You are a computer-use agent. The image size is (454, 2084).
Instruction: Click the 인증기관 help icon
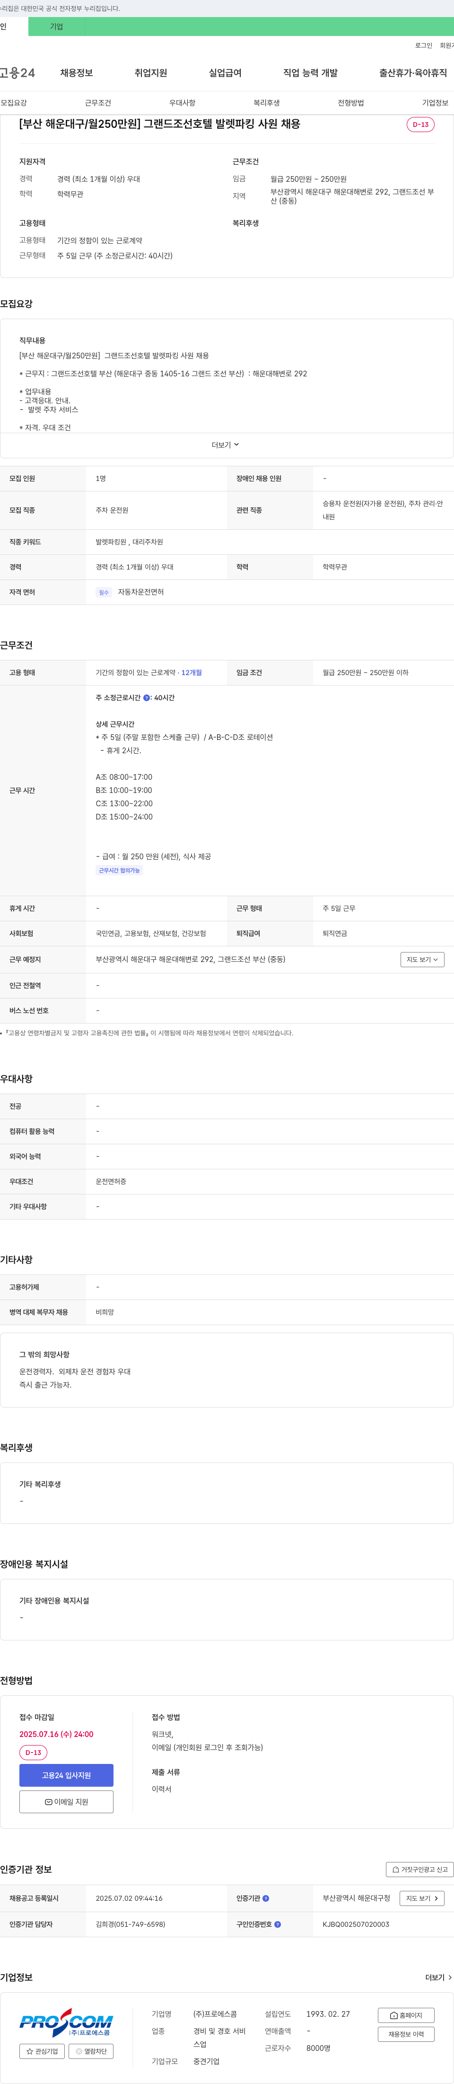tap(266, 1898)
